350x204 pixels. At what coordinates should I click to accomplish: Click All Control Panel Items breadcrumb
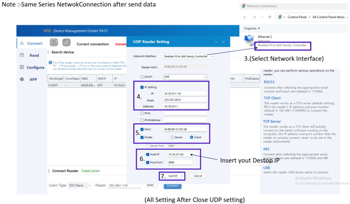coord(328,17)
